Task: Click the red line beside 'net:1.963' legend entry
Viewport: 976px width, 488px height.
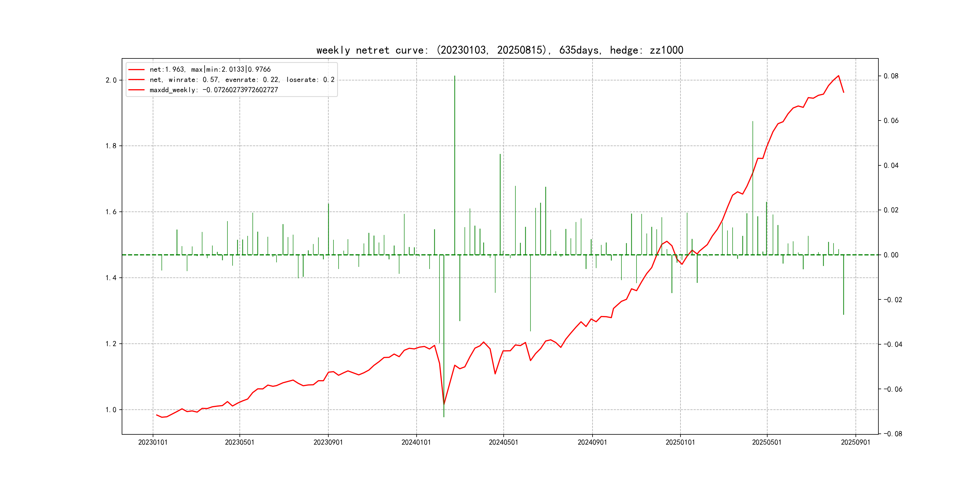Action: point(136,70)
